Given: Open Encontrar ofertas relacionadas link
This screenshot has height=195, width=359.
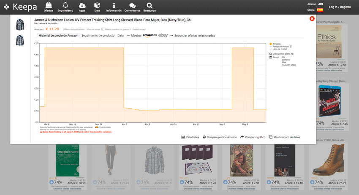Looking at the screenshot, I should pos(195,36).
